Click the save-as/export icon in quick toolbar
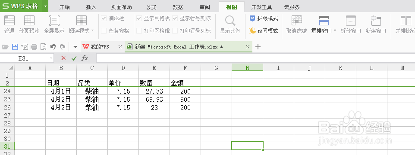This screenshot has width=415, height=155. tap(25, 47)
